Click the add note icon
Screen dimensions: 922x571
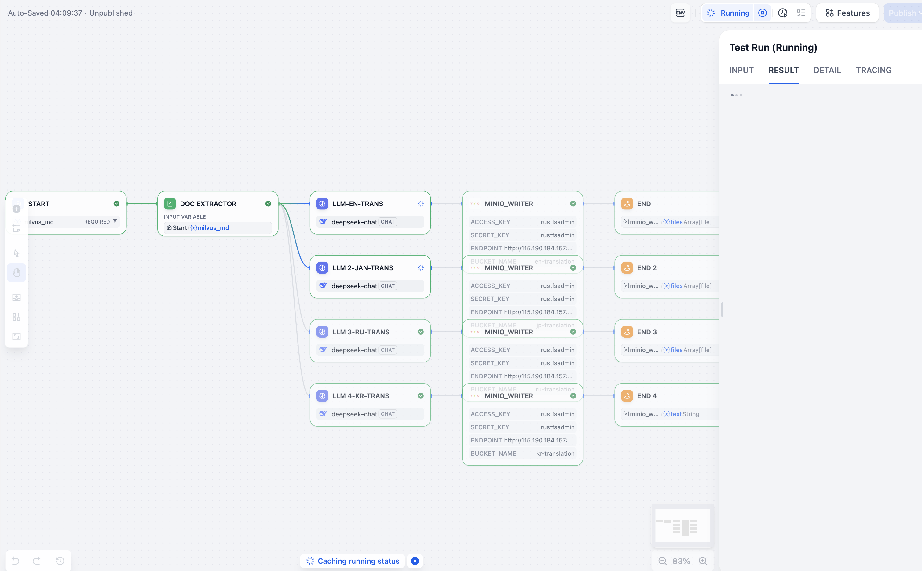[16, 228]
